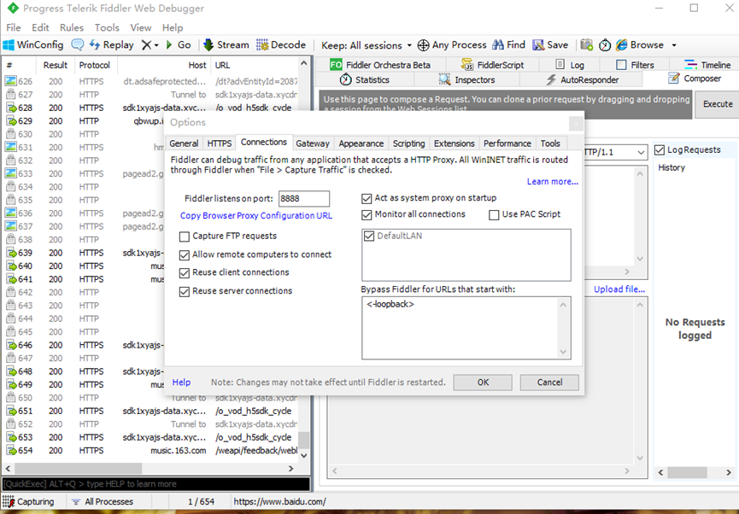Screen dimensions: 739x514
Task: Click the comment speech bubble icon
Action: pos(77,44)
